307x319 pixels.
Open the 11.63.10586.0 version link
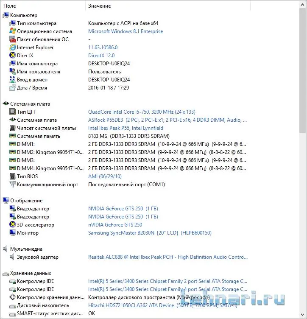click(103, 48)
